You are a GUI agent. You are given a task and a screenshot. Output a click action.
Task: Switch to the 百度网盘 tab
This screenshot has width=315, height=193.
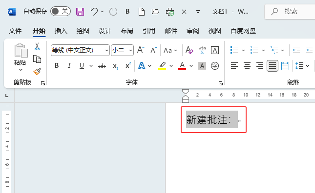243,31
